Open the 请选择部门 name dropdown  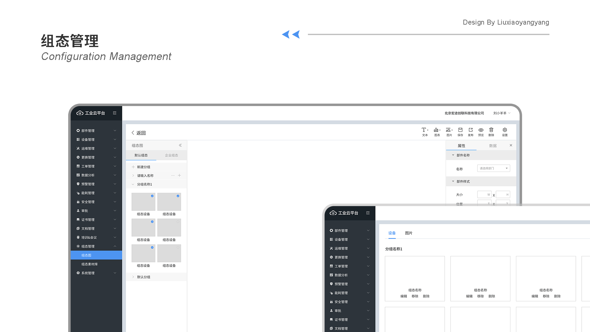tap(494, 168)
